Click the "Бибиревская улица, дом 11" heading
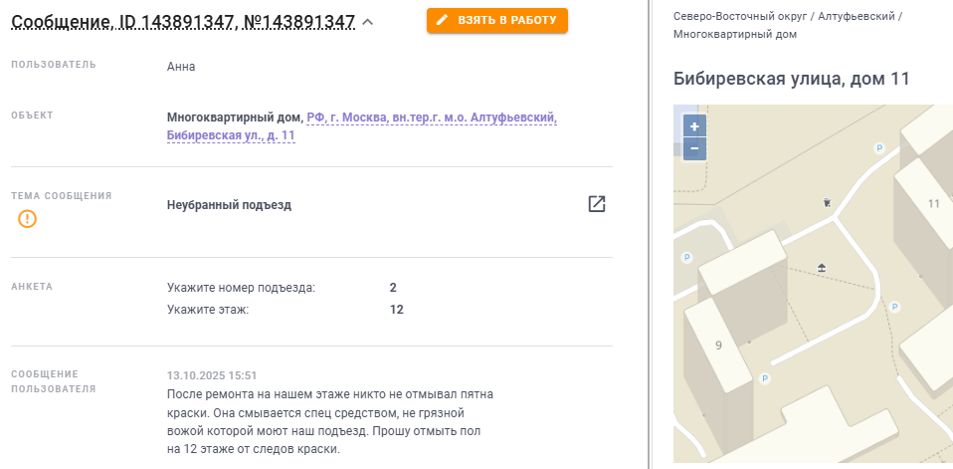 click(791, 79)
